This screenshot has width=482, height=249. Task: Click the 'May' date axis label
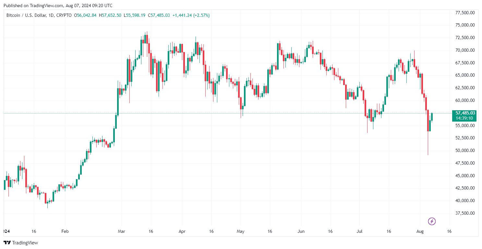point(240,232)
